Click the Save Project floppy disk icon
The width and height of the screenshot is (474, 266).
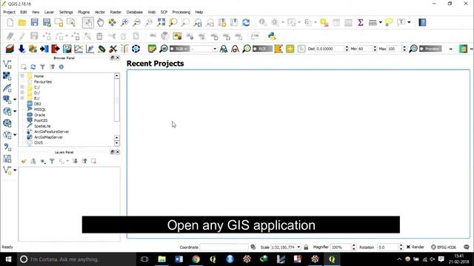coord(35,23)
